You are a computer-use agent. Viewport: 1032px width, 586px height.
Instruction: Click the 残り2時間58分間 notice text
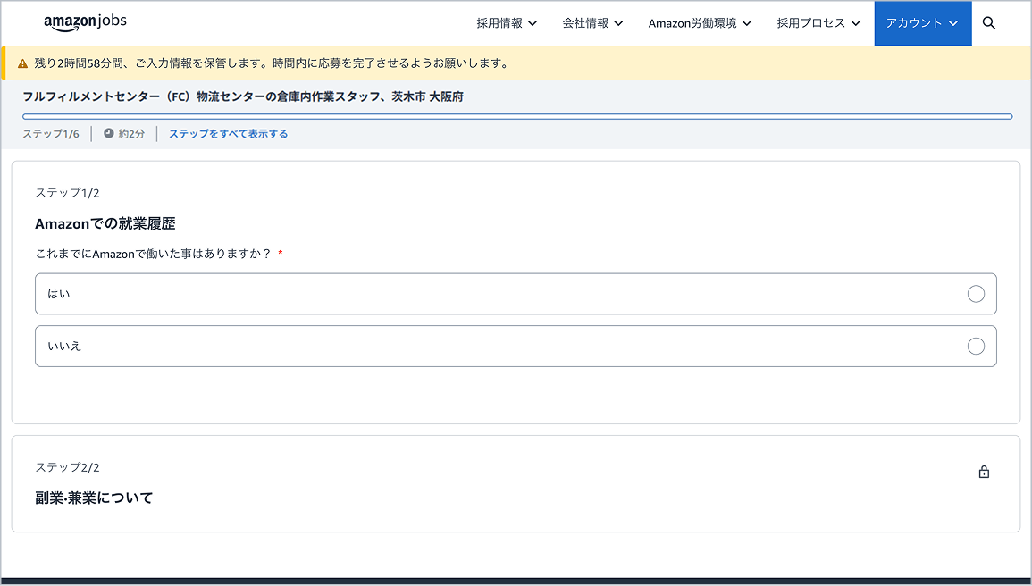point(272,63)
